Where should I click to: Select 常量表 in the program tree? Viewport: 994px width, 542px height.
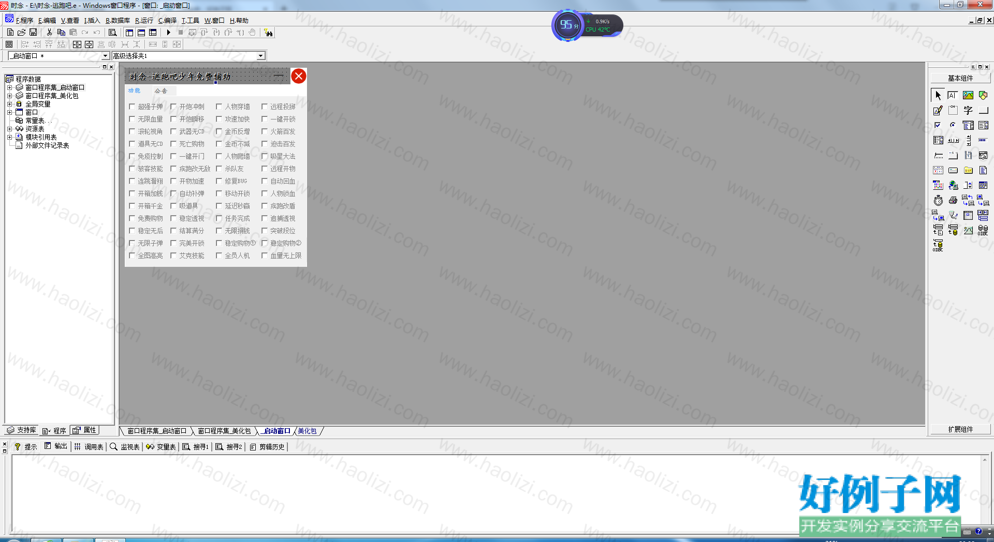[x=38, y=121]
